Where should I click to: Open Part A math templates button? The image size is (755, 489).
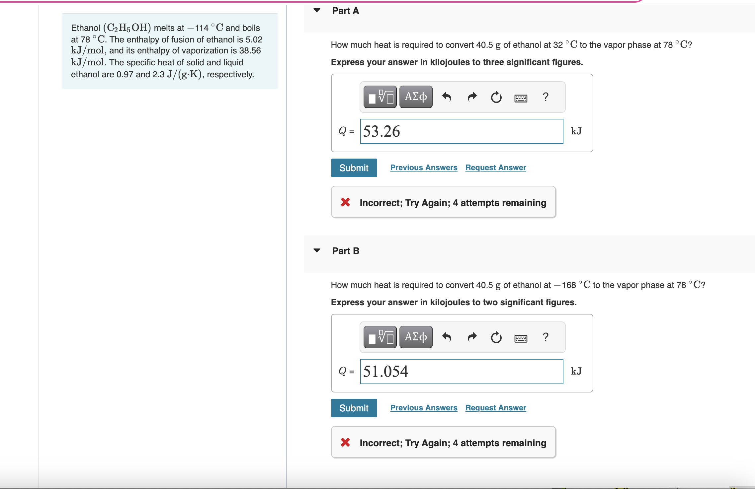[380, 97]
